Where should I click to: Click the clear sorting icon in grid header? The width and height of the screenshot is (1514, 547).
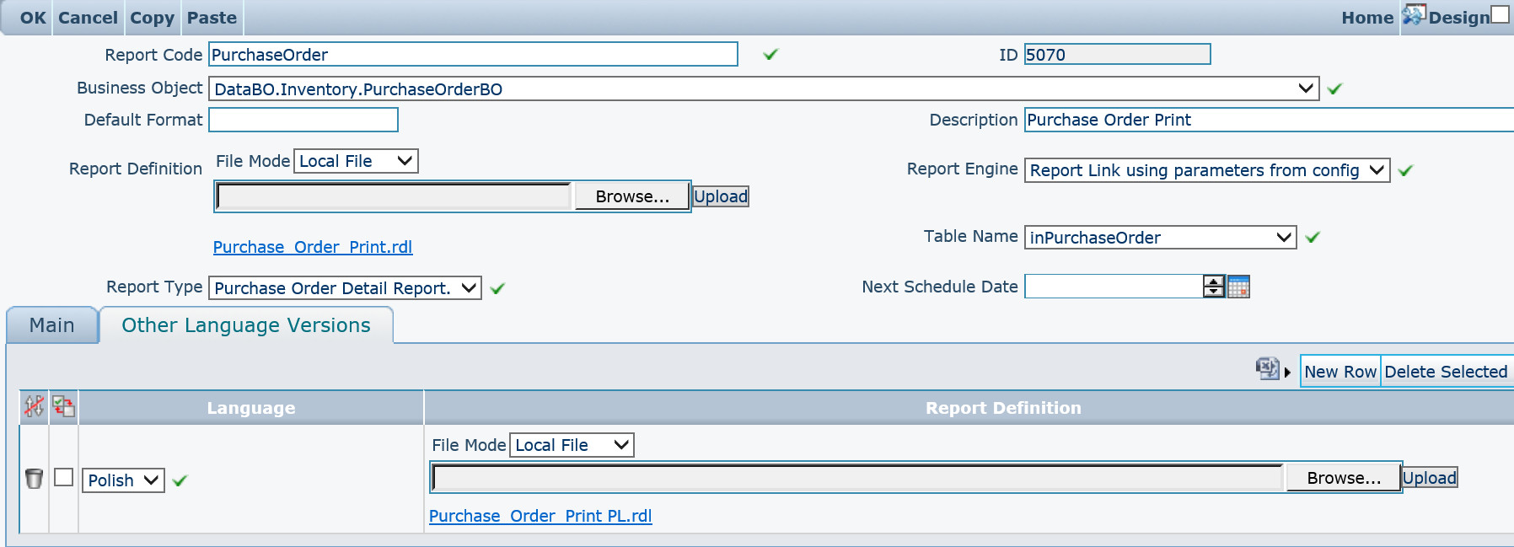coord(34,407)
